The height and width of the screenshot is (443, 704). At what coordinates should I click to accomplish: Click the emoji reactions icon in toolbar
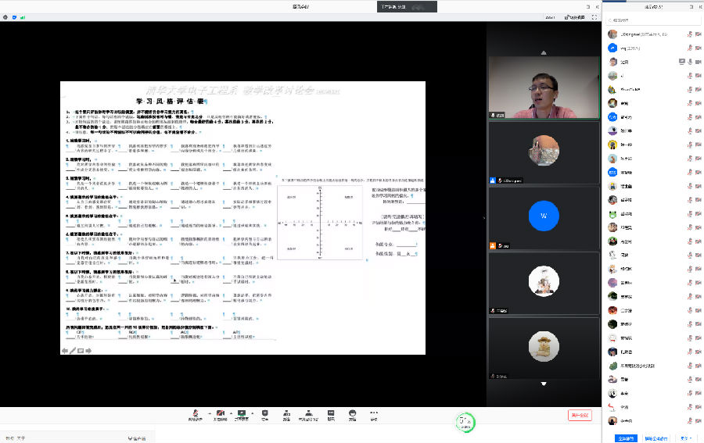[353, 414]
